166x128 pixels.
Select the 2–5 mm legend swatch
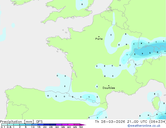pyautogui.click(x=23, y=125)
